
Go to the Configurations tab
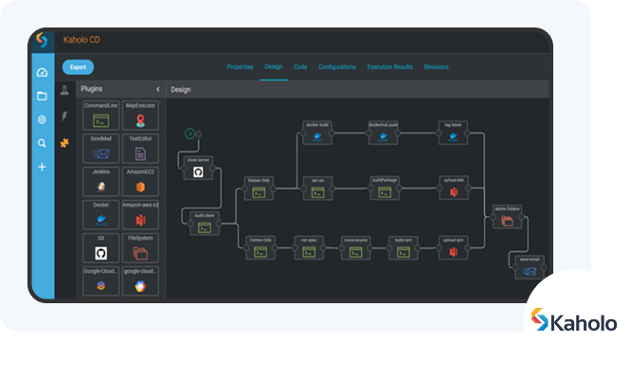coord(337,67)
